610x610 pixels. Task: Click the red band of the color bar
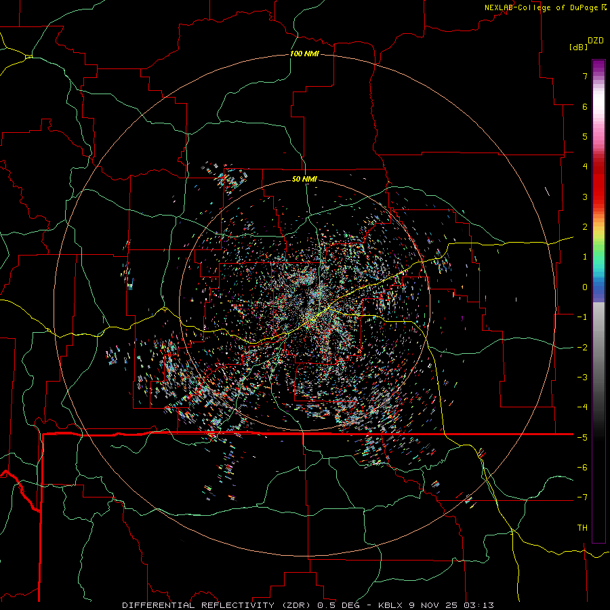[x=598, y=190]
